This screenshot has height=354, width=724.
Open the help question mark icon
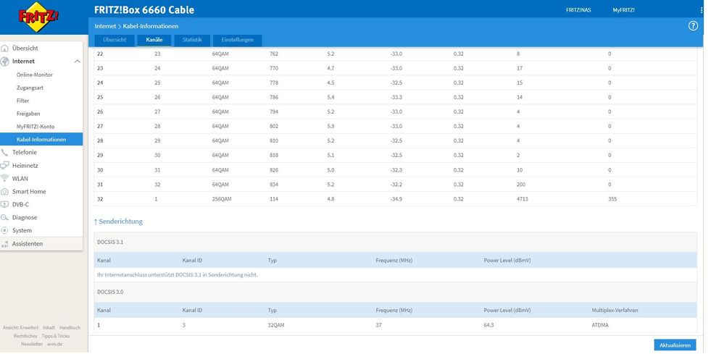(x=693, y=26)
